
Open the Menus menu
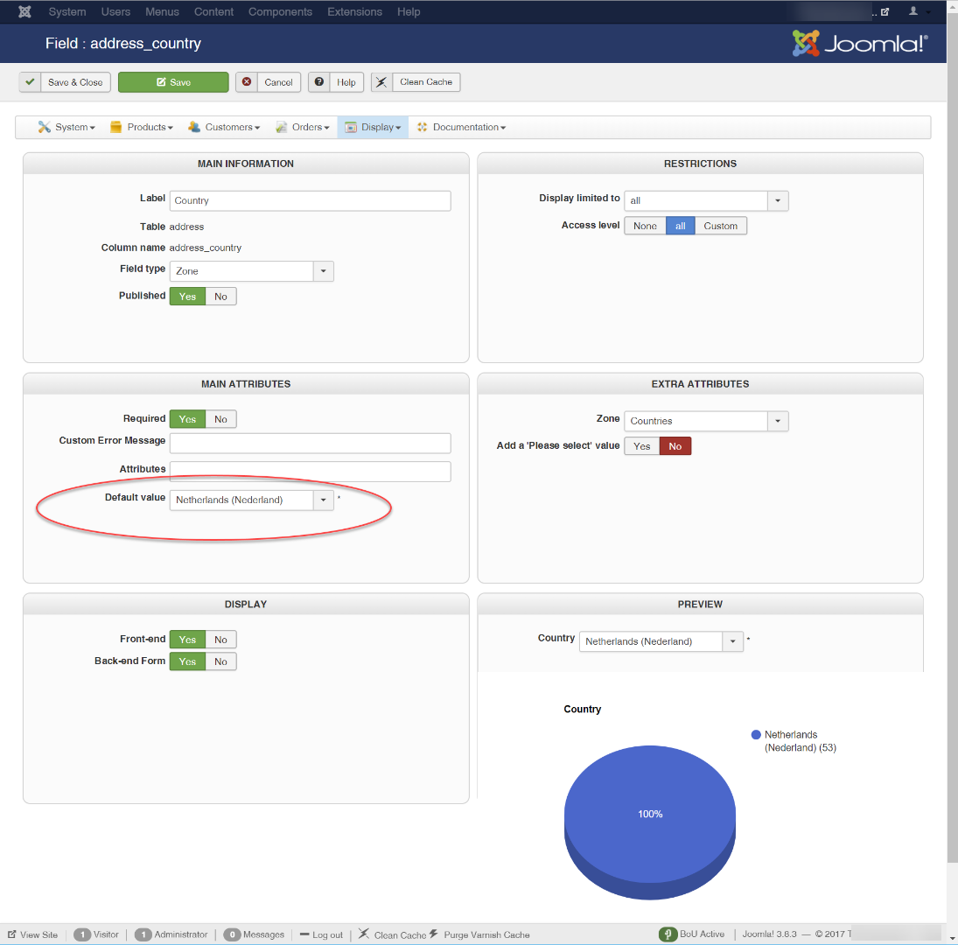pyautogui.click(x=162, y=11)
